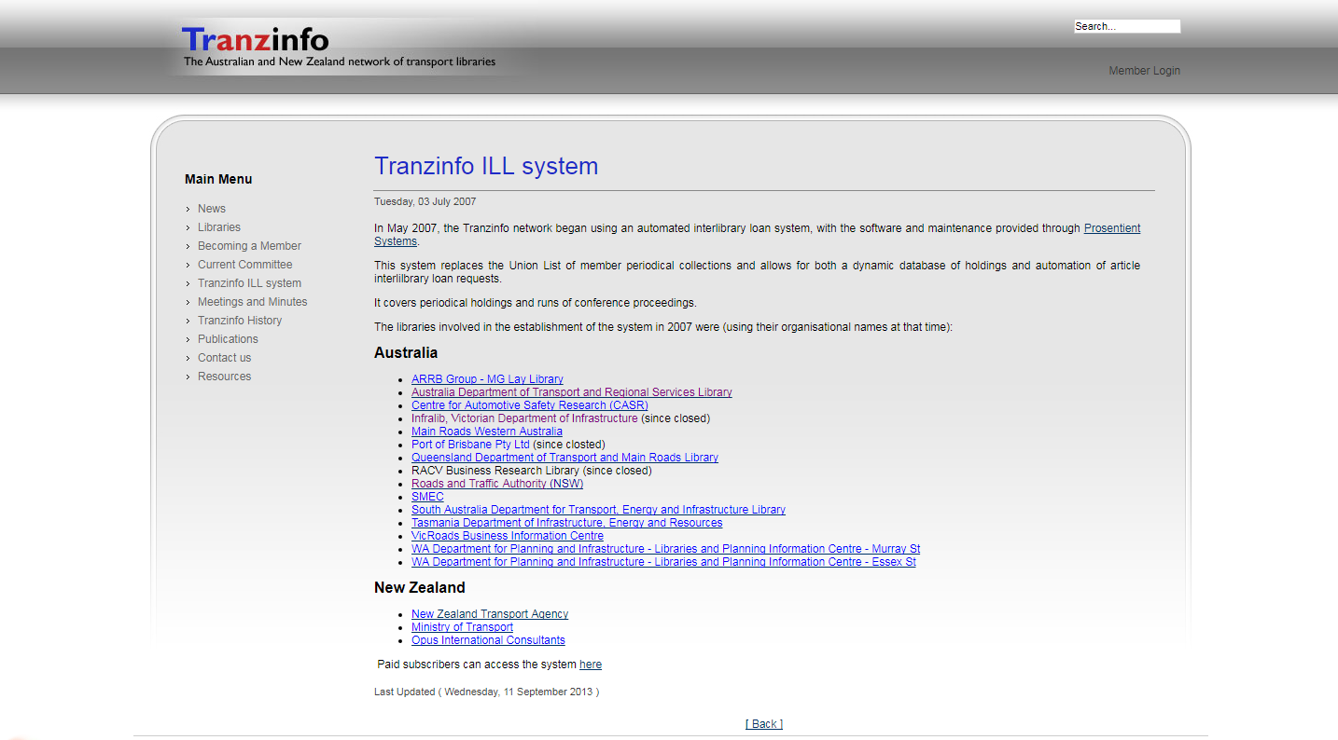The width and height of the screenshot is (1338, 740).
Task: Click the New Zealand section heading
Action: pos(420,588)
